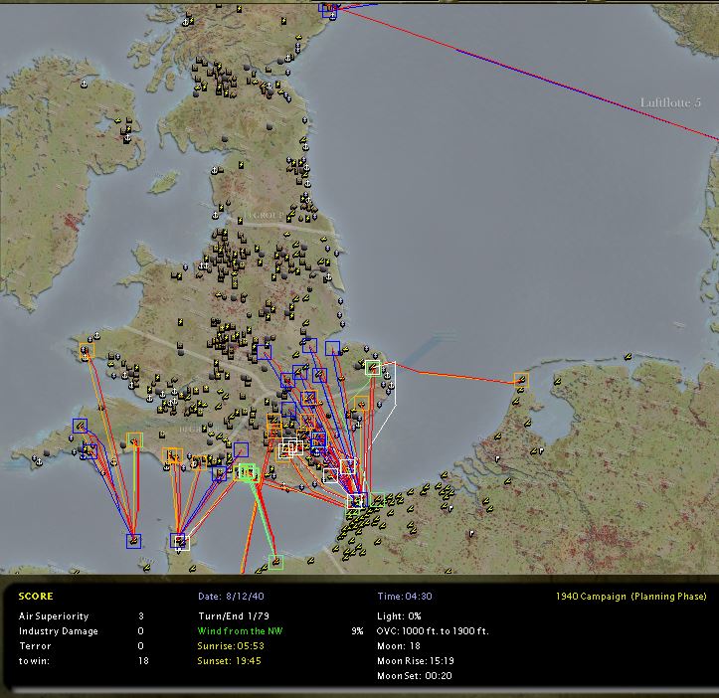Click the orange box above the East Anglian raid lines
The height and width of the screenshot is (698, 719).
pyautogui.click(x=361, y=404)
